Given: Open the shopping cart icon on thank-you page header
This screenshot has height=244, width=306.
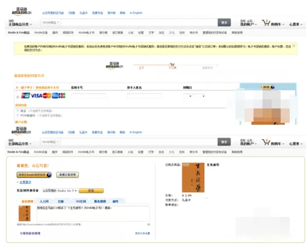Looking at the screenshot, I should (x=266, y=142).
